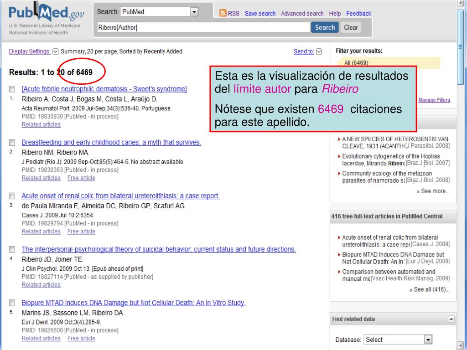Open the Heterosentis Van Cleave new species link
Screen dimensions: 467x350
(395, 143)
